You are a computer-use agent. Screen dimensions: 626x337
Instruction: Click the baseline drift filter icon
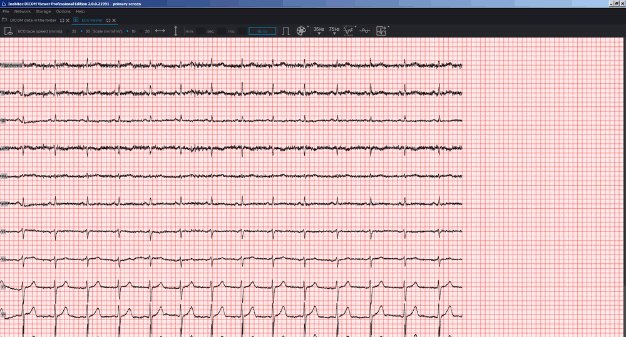[x=364, y=31]
